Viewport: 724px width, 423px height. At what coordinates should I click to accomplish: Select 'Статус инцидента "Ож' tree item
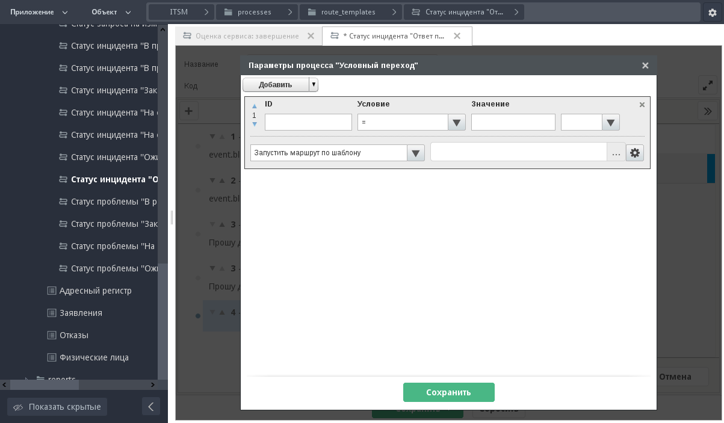click(114, 157)
